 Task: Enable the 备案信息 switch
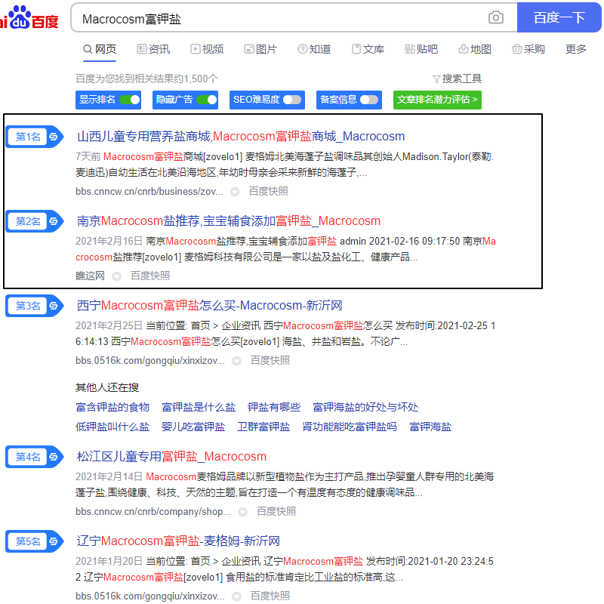[x=369, y=100]
